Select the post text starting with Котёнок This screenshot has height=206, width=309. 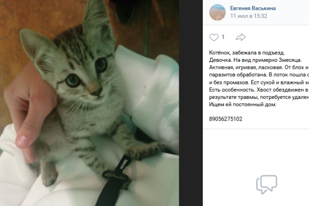point(259,78)
